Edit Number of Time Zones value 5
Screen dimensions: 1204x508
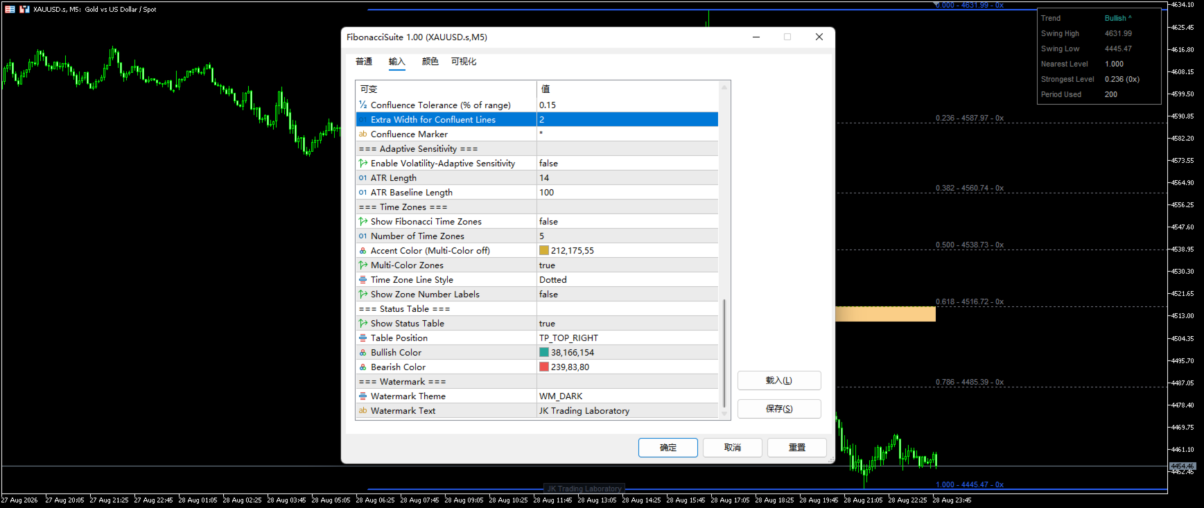tap(627, 236)
